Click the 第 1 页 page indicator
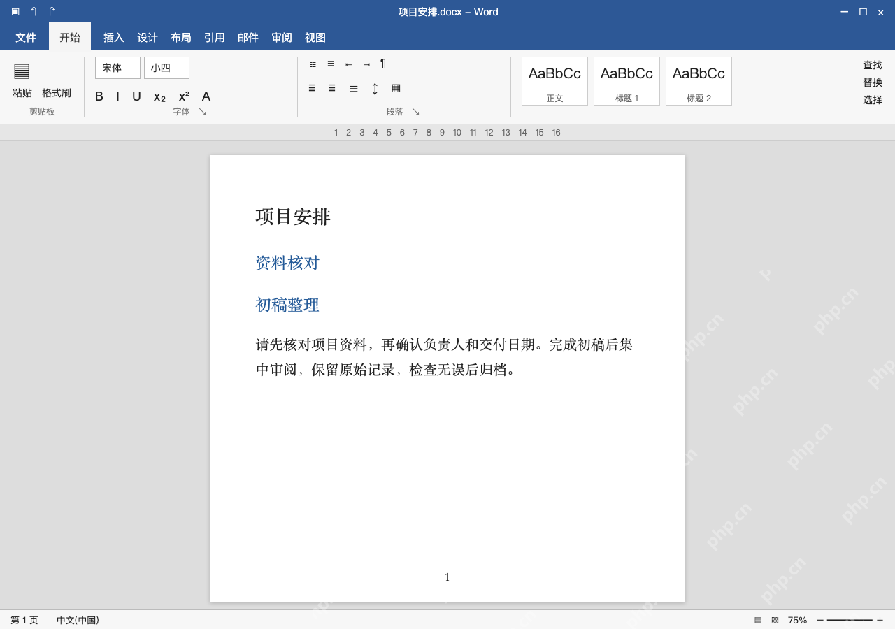Screen dimensions: 895x629 pos(24,620)
